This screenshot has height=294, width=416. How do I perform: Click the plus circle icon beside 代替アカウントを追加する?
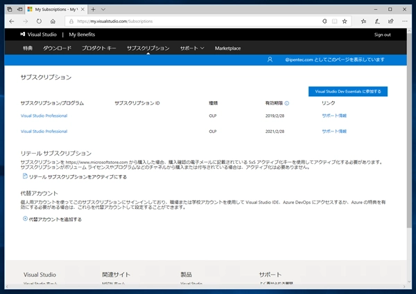coord(25,219)
